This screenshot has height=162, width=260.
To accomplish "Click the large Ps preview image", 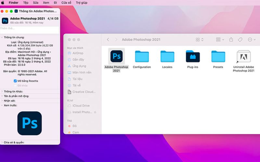I will coord(30,123).
